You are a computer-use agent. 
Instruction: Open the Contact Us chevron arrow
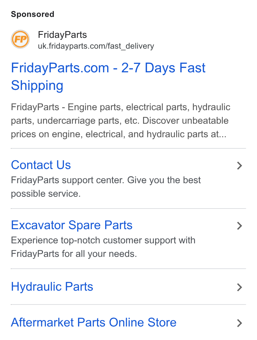pyautogui.click(x=239, y=166)
